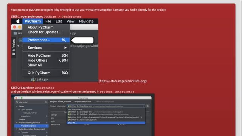Select reStructuredText in the settings tree
Image resolution: width=242 pixels, height=136 pixels.
tap(30, 113)
